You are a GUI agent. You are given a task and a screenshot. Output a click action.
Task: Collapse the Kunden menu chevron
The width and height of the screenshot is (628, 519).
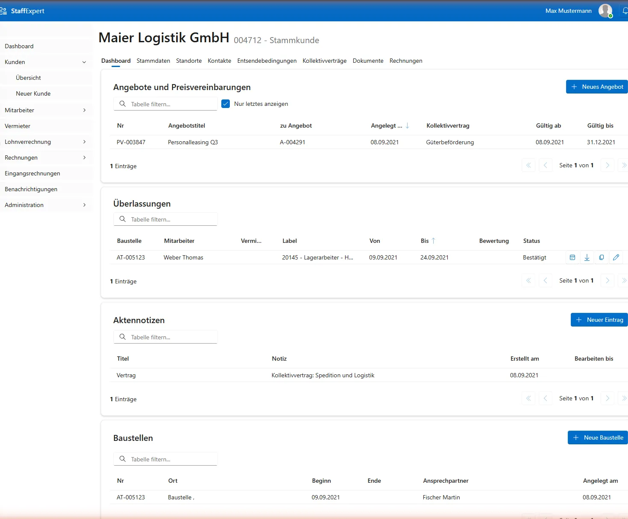[84, 62]
